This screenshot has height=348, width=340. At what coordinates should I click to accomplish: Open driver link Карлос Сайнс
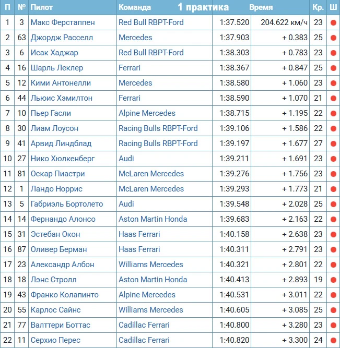(55, 309)
